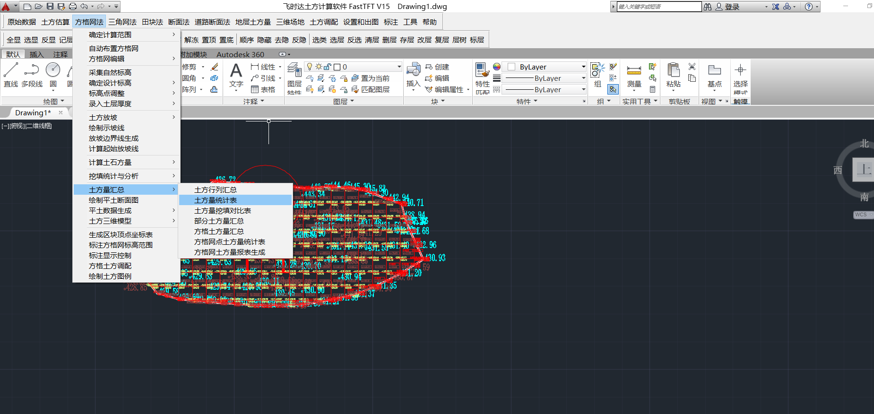Choose 土方量统计表 in the submenu
Screen dimensions: 874x414
235,200
